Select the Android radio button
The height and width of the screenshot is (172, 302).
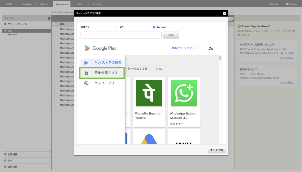point(154,27)
